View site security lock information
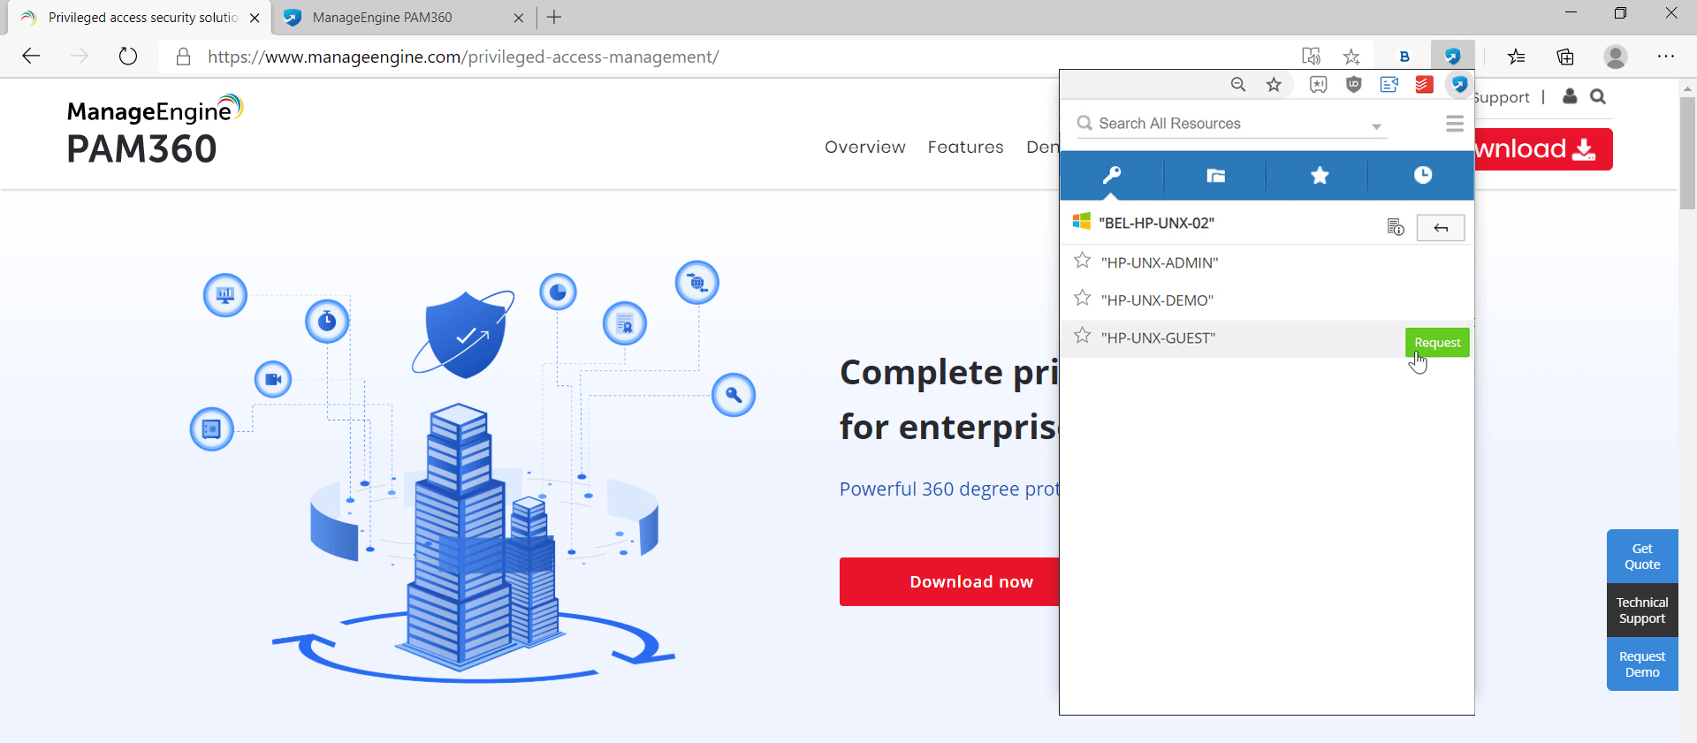The image size is (1697, 743). pyautogui.click(x=183, y=57)
